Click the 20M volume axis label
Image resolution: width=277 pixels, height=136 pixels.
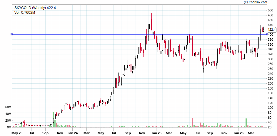(x=9, y=120)
